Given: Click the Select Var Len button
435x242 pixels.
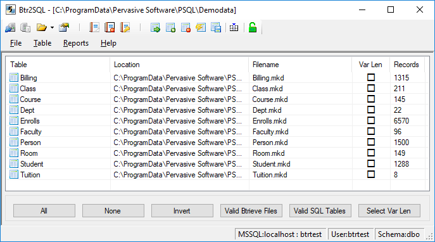Looking at the screenshot, I should coord(389,211).
